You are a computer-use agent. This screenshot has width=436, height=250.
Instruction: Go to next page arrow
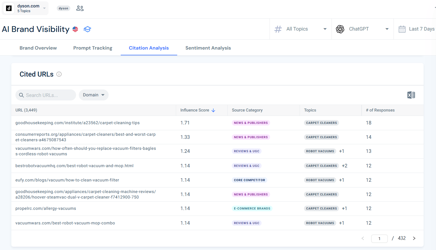414,238
